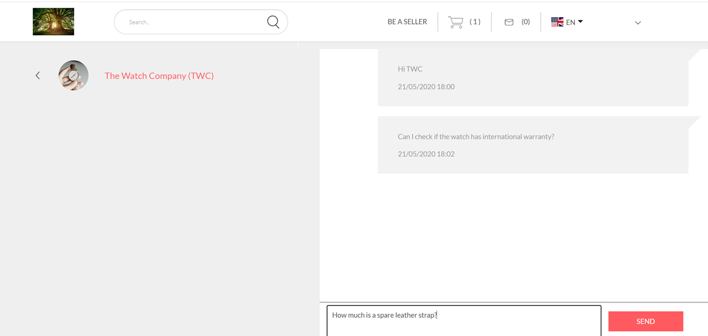This screenshot has width=708, height=336.
Task: Open The Watch Company profile picture
Action: [x=74, y=75]
